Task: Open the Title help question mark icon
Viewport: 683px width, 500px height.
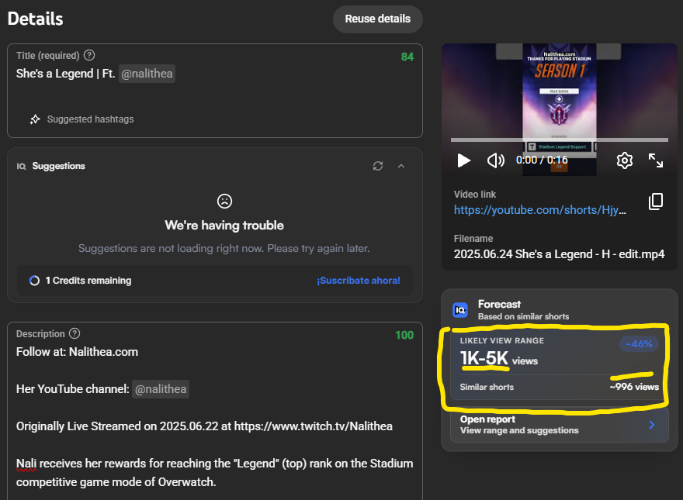Action: 89,55
